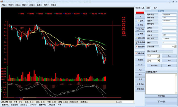The image size is (178, 107).
Task: Click the 买入 buy button
Action: pos(169,56)
